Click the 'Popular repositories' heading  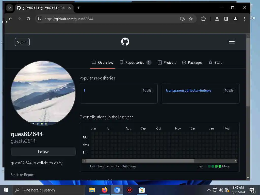[x=97, y=78]
